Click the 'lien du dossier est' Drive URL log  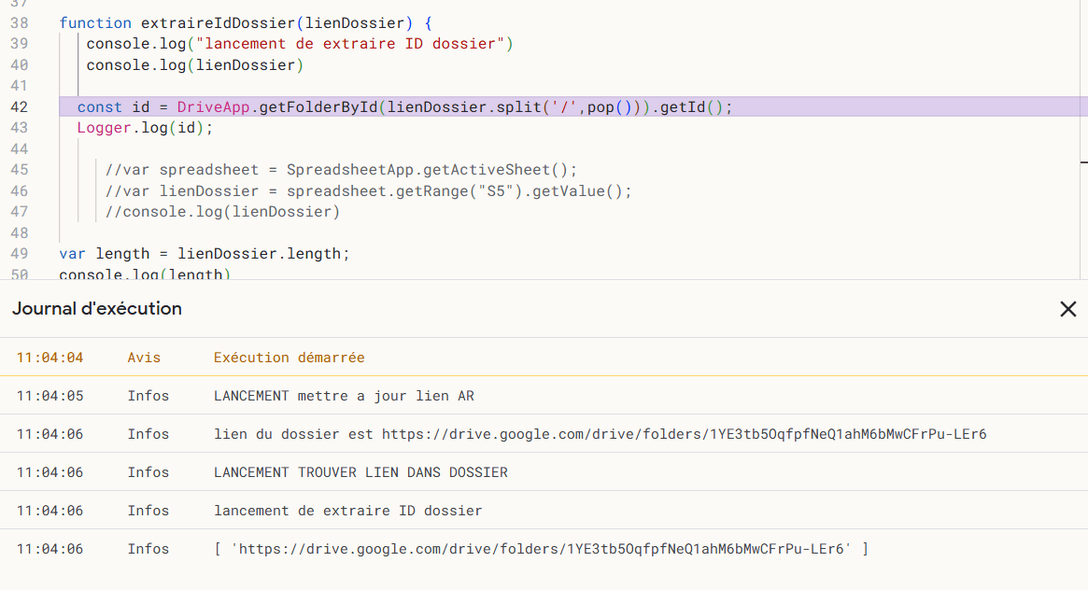point(600,434)
